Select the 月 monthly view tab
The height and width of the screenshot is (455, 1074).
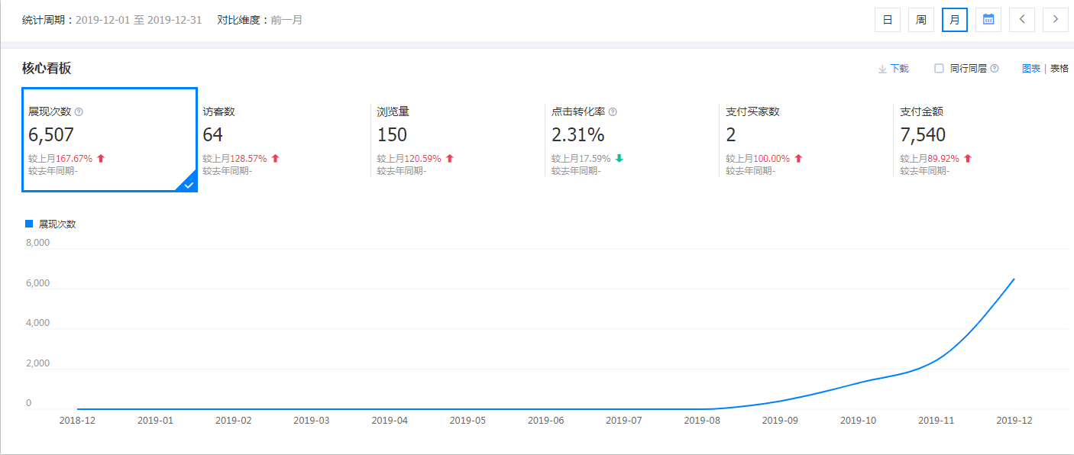pos(955,20)
